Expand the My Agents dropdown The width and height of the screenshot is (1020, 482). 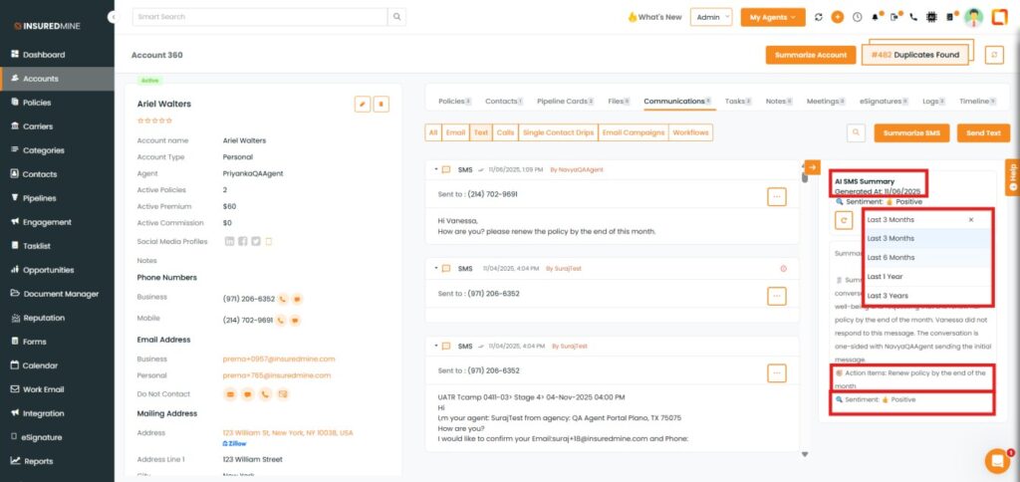tap(773, 17)
